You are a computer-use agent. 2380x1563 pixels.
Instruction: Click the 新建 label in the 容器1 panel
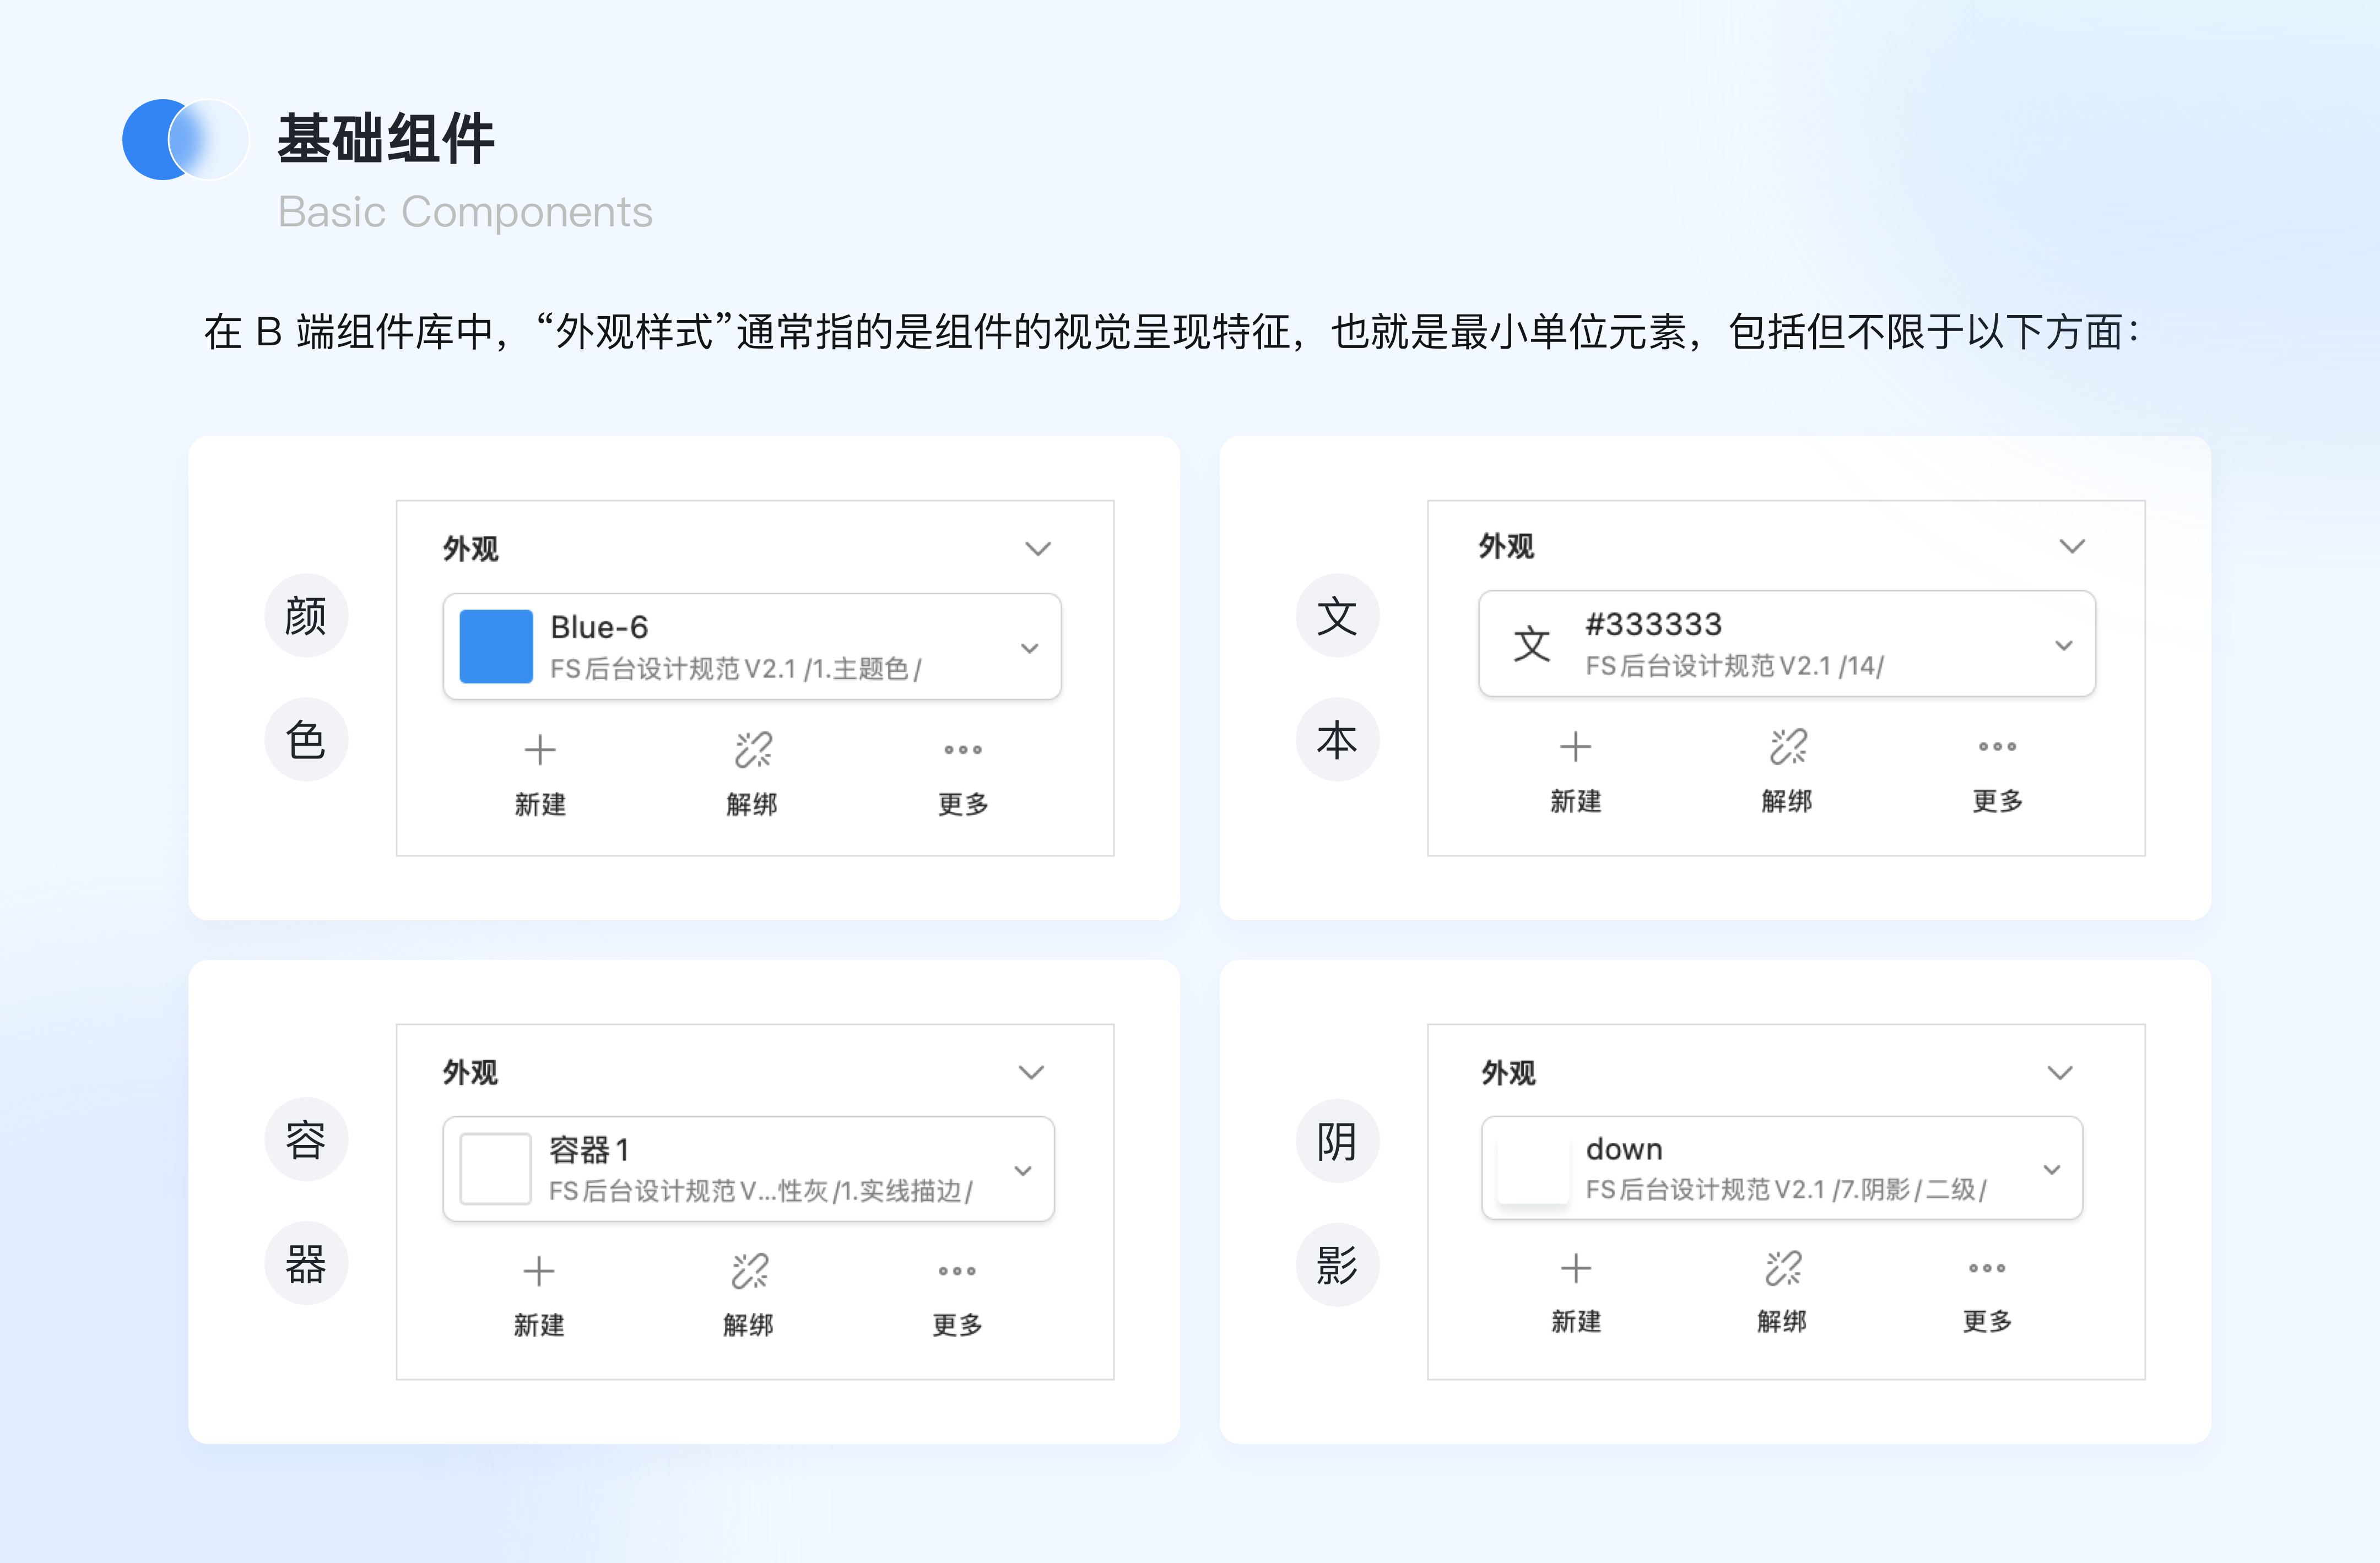[x=539, y=1325]
